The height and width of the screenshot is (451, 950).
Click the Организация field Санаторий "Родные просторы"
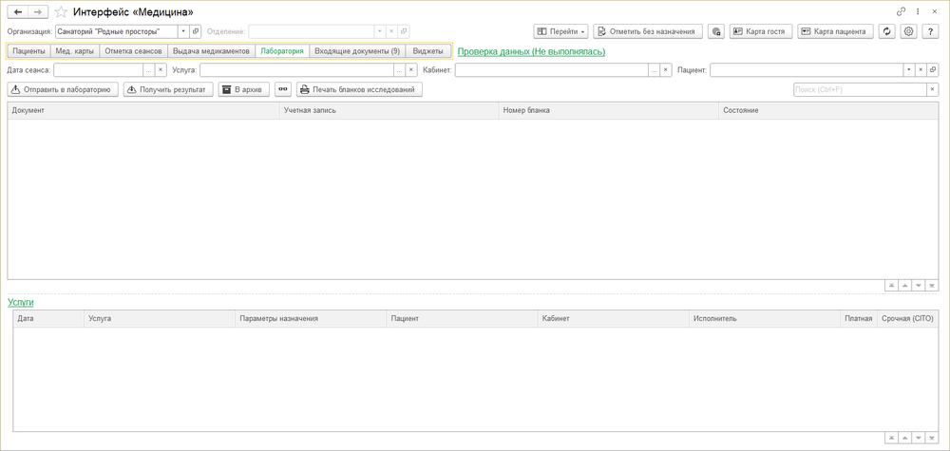(x=117, y=31)
